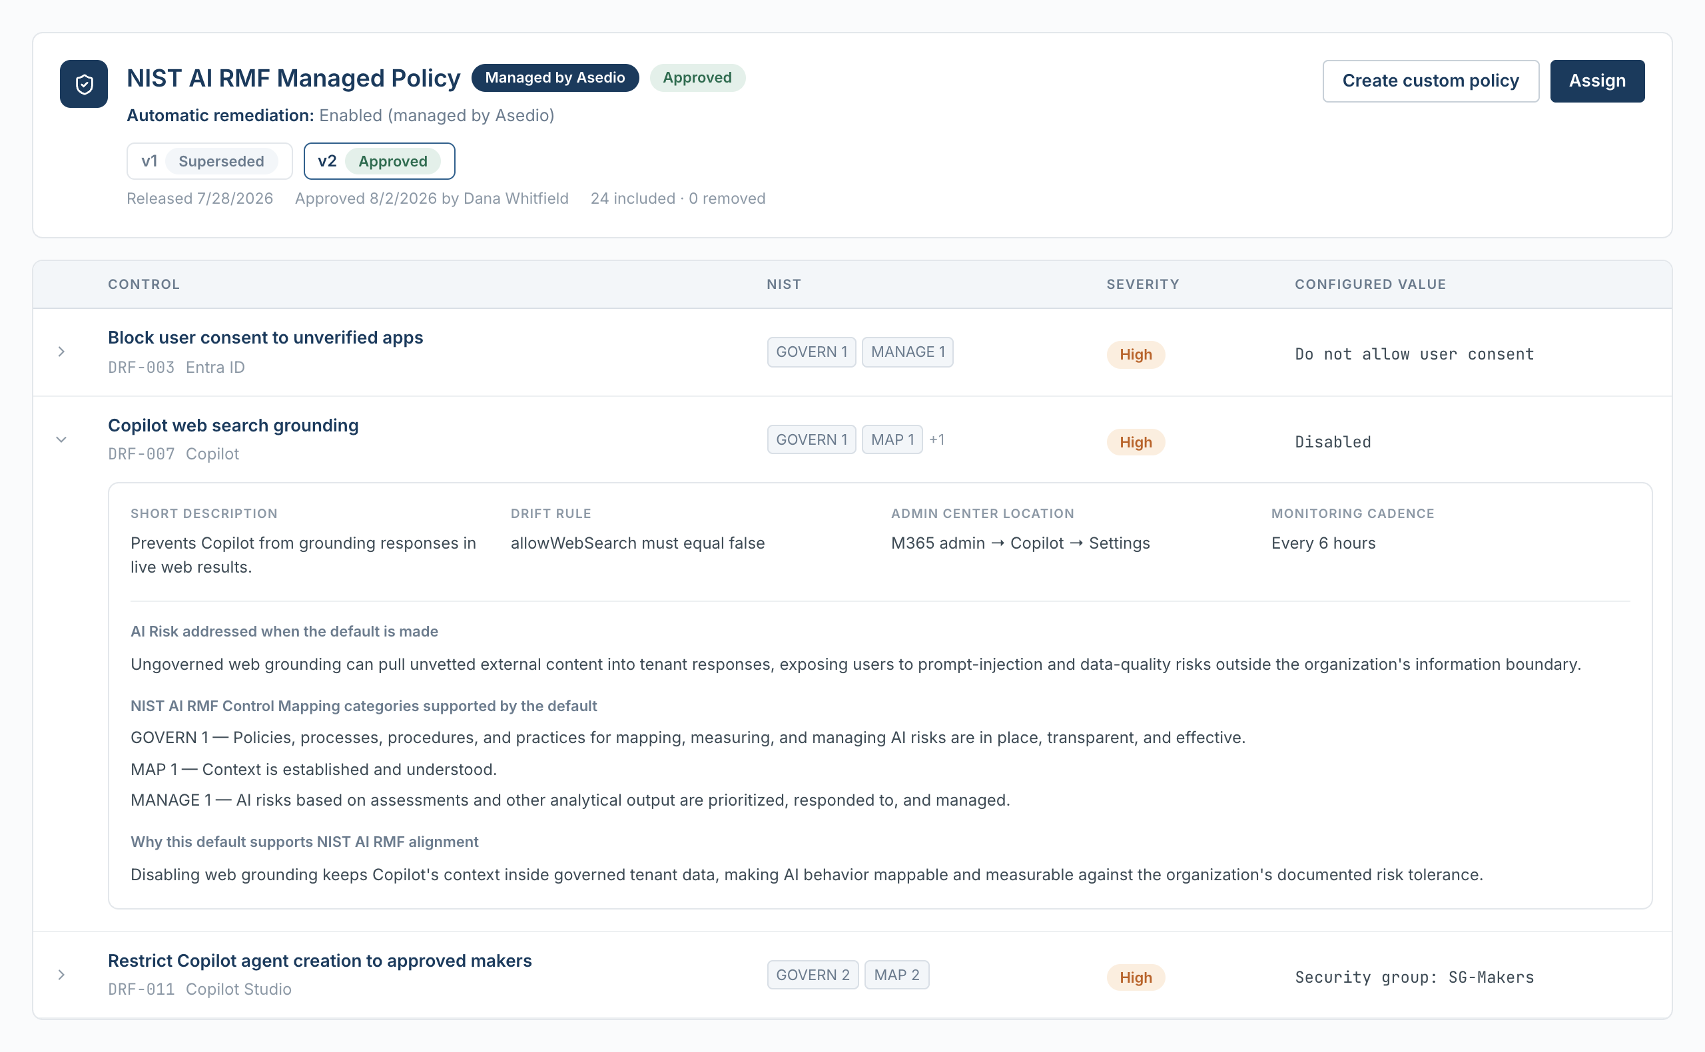Click the MAP 1 tag in the DRF-007 row

(892, 439)
